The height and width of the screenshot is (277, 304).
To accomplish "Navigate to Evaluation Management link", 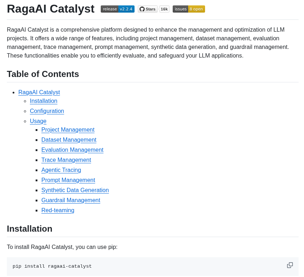I will pyautogui.click(x=72, y=150).
